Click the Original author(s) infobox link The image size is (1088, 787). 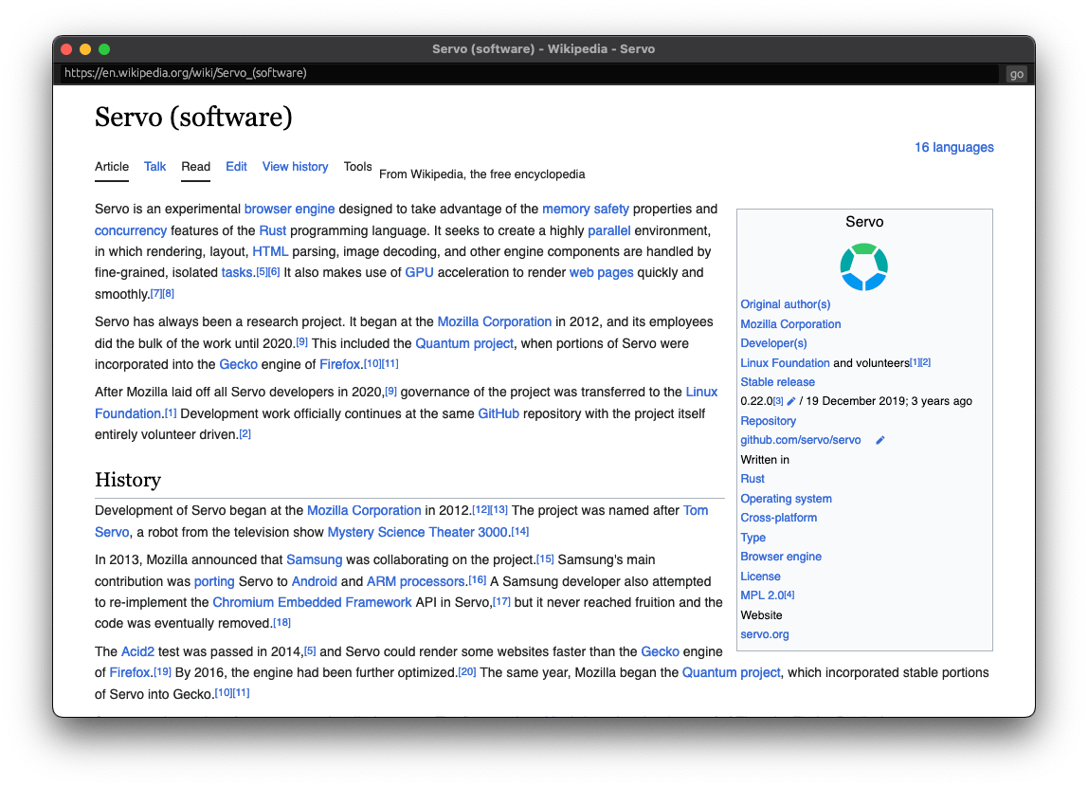(x=785, y=304)
